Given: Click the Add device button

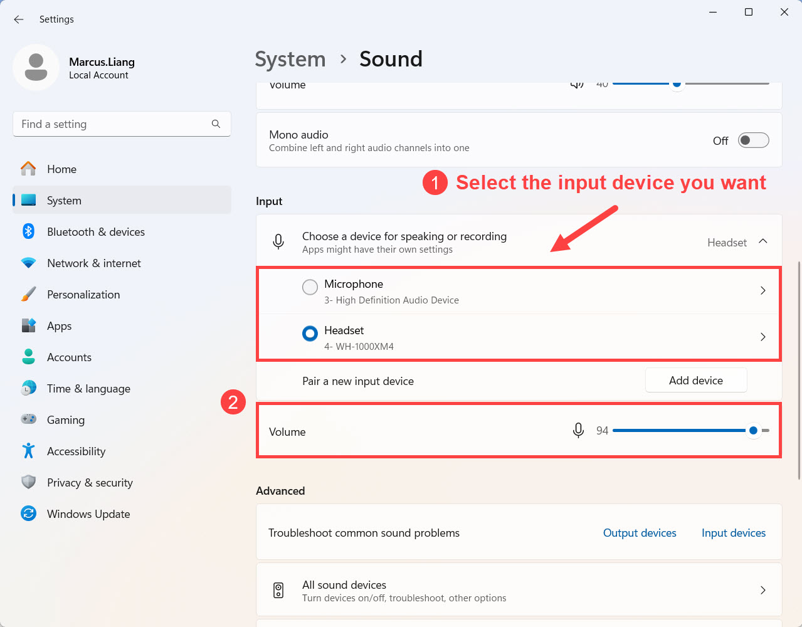Looking at the screenshot, I should [x=695, y=381].
